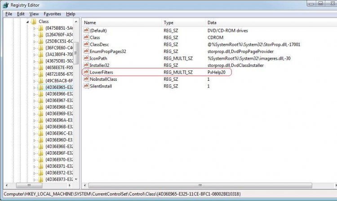Click folder icon of {4658EE7E-F05 key
The image size is (337, 201).
pyautogui.click(x=40, y=68)
